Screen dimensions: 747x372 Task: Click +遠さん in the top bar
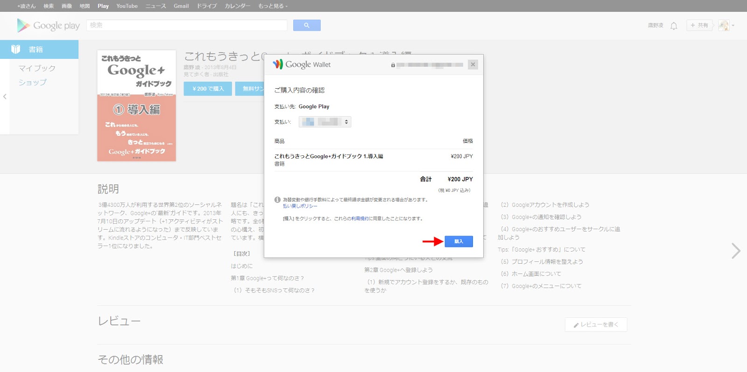26,6
